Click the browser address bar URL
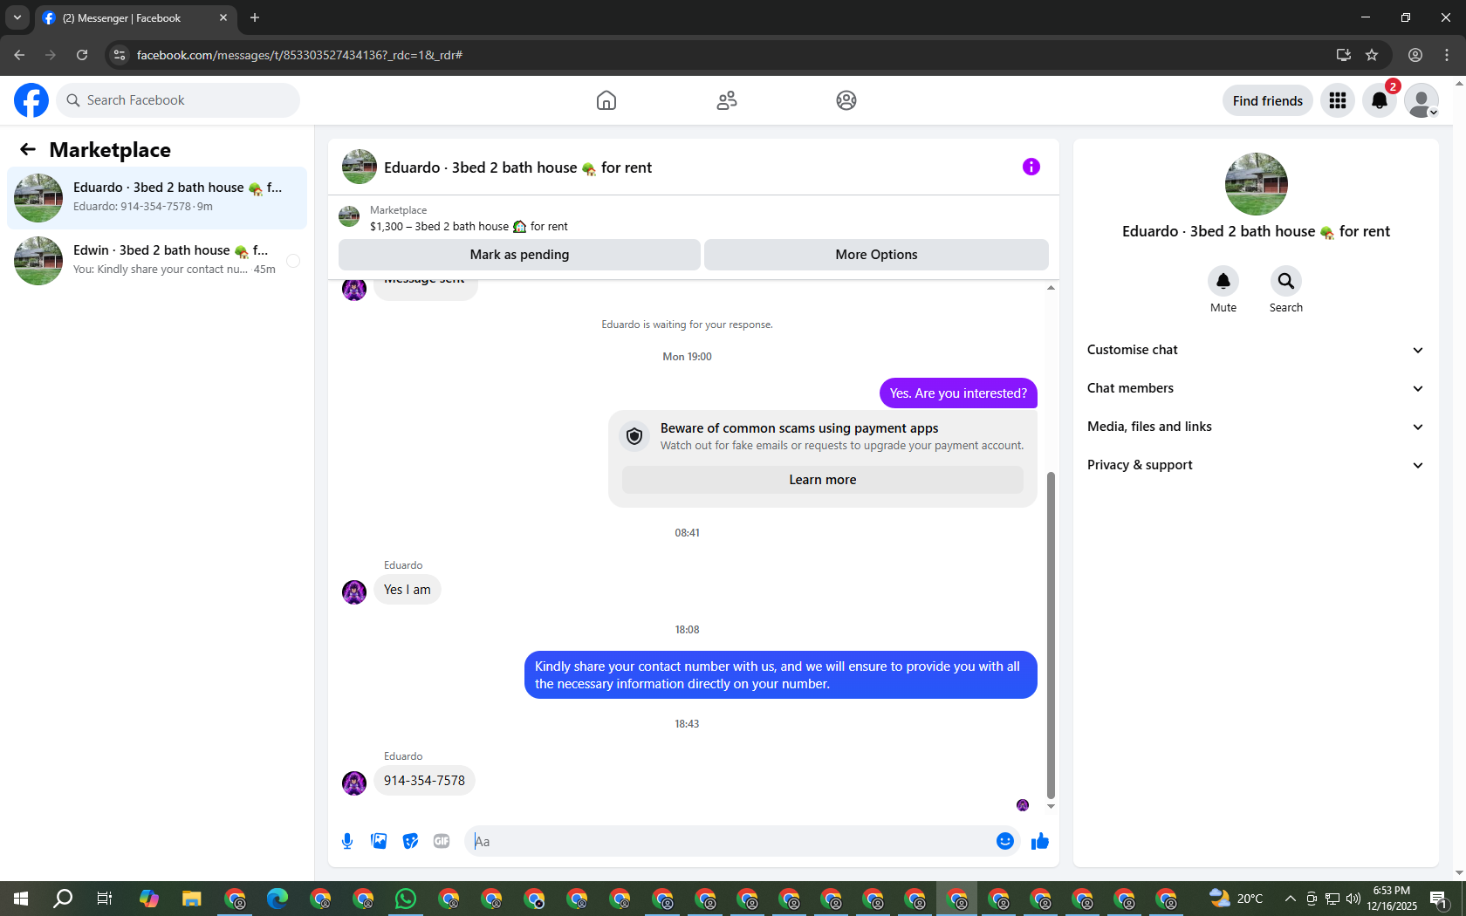This screenshot has width=1466, height=916. tap(299, 55)
